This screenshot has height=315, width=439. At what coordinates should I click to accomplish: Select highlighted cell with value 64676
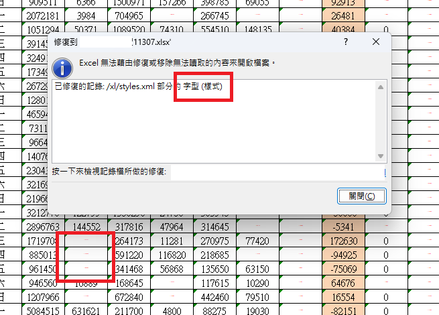[343, 283]
